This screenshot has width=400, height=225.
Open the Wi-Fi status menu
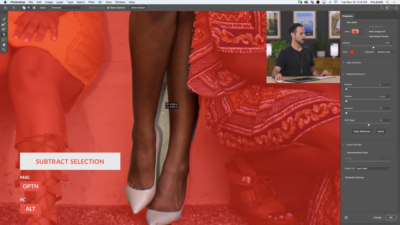tap(336, 2)
